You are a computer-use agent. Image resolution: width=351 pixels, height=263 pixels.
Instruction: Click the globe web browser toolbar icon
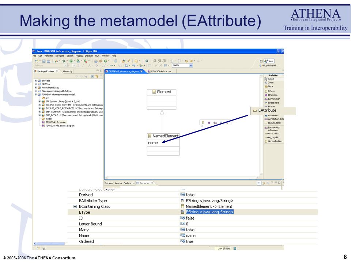point(147,61)
